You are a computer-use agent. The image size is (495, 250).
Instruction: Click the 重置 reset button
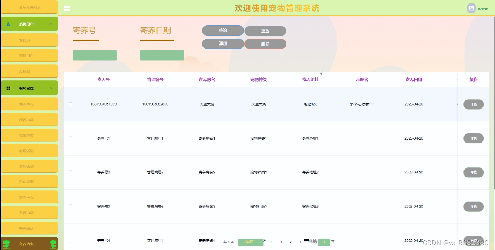[265, 30]
